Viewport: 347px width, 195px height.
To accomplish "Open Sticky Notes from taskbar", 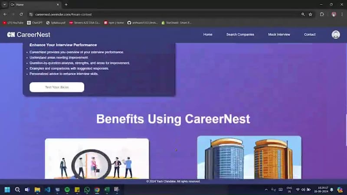I will click(77, 189).
